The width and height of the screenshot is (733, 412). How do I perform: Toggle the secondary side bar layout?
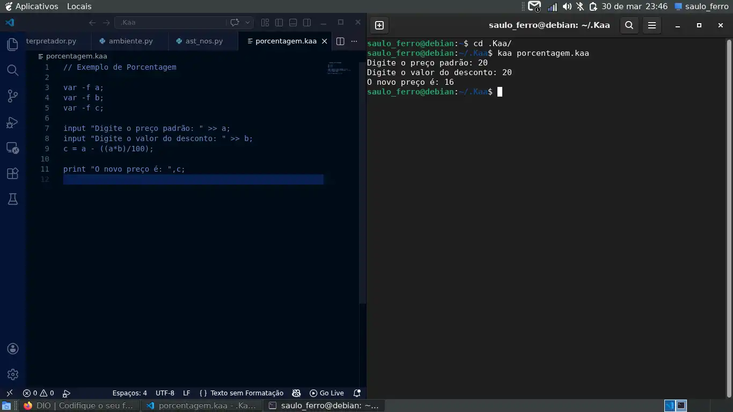point(307,23)
